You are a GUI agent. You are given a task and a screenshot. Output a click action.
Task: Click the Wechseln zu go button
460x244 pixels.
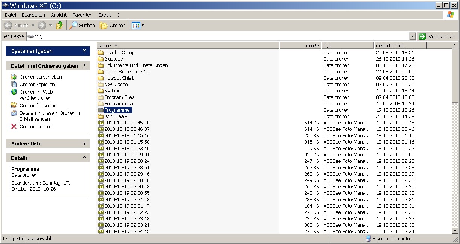coord(437,36)
